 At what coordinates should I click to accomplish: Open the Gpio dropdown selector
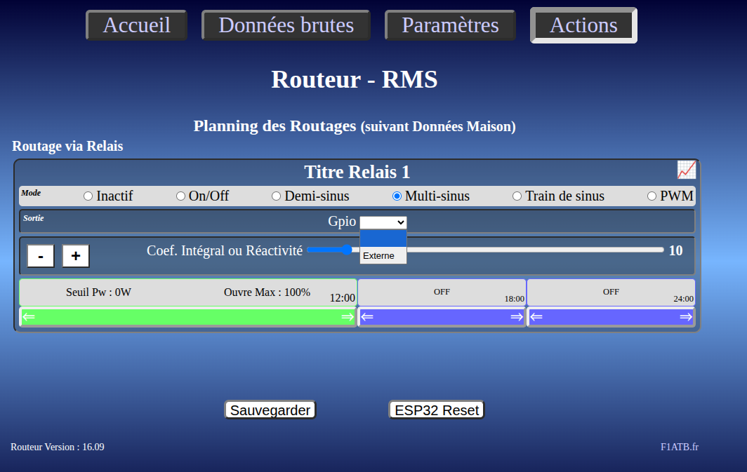tap(383, 222)
